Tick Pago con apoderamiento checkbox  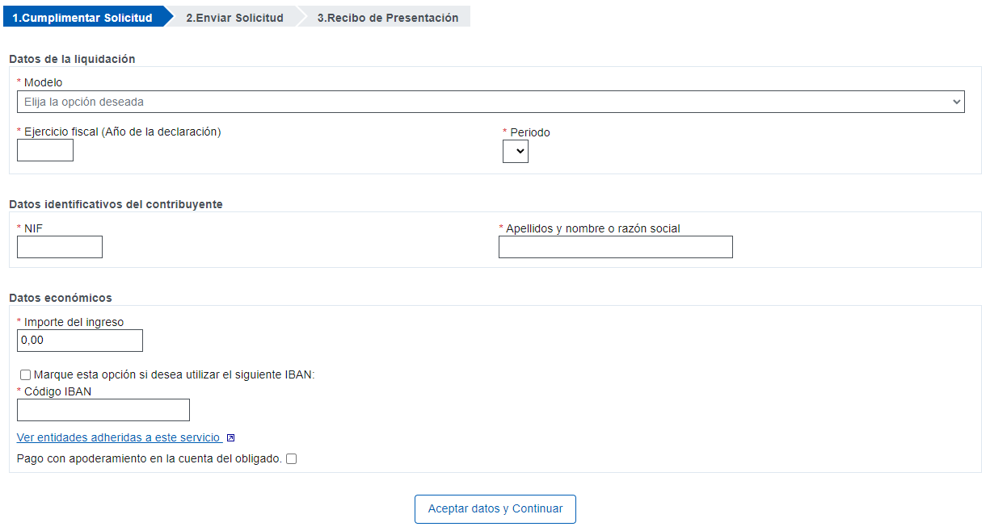pyautogui.click(x=292, y=459)
